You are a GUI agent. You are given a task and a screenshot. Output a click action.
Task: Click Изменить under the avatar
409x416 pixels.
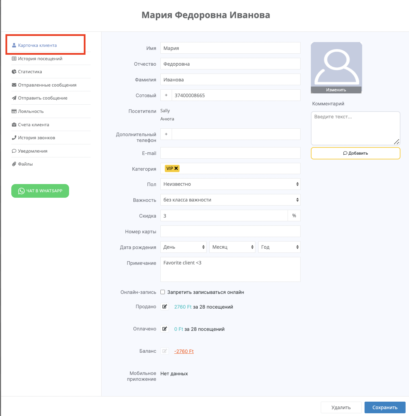pos(336,90)
